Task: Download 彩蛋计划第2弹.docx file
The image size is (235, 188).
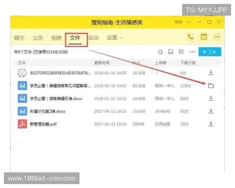Action: coord(211,111)
